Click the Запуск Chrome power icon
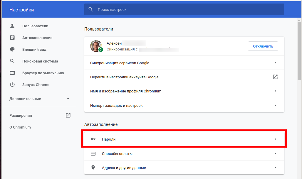 (x=12, y=85)
